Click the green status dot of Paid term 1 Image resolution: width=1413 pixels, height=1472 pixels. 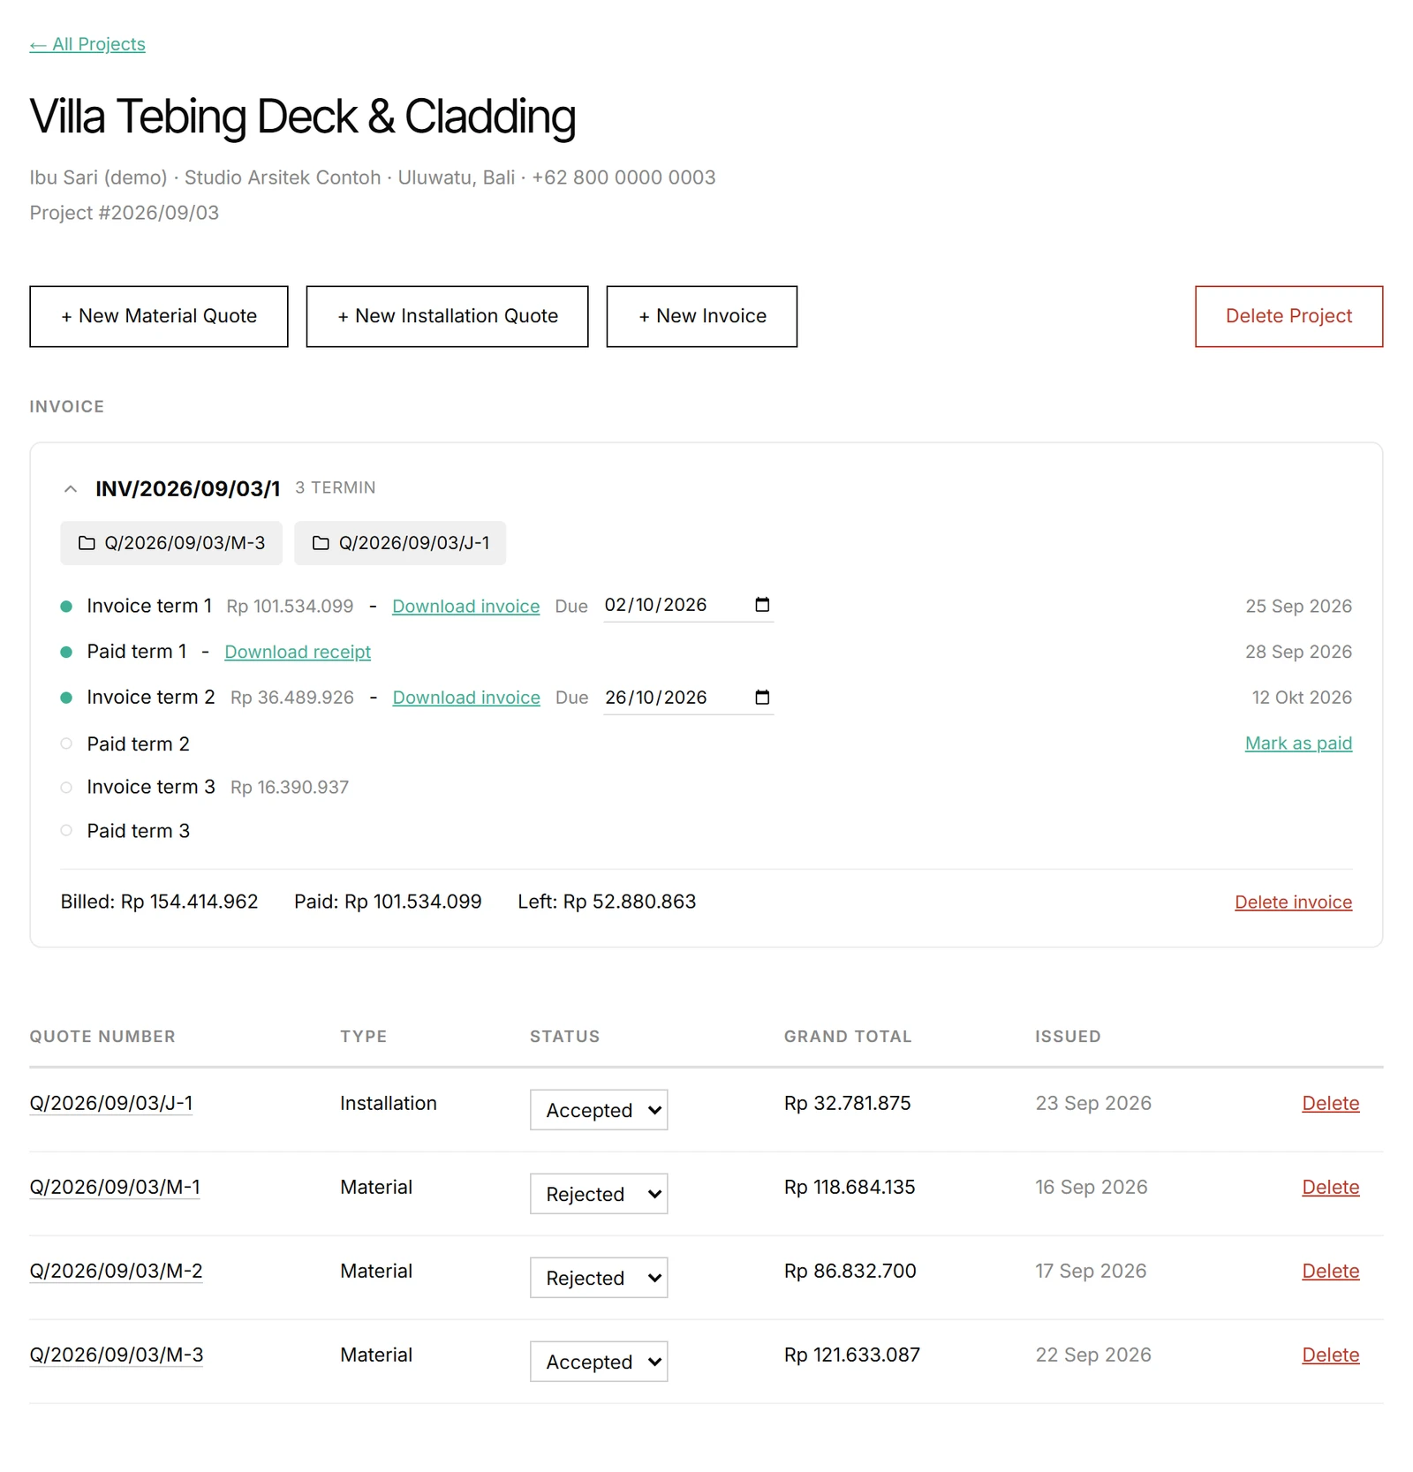coord(66,653)
